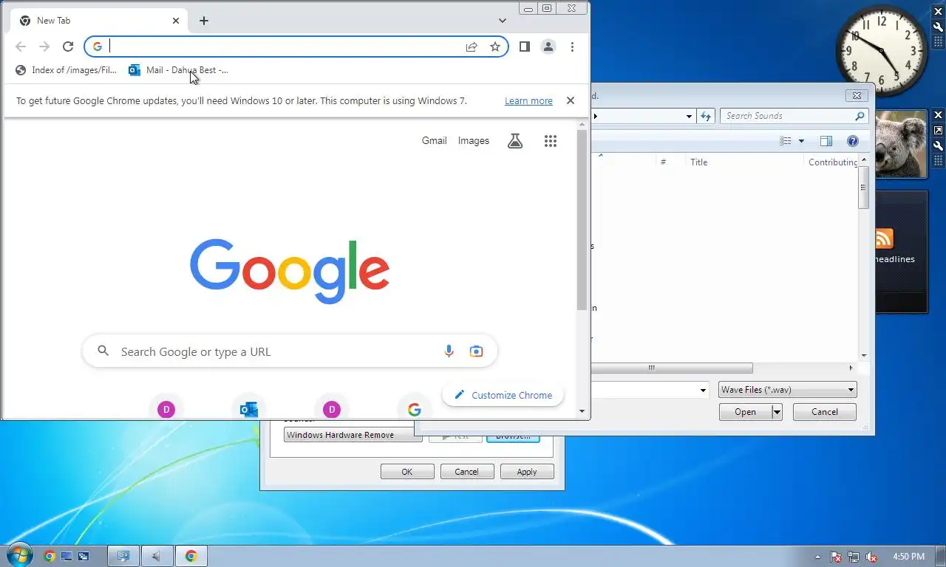Click the pinned Chrome icon beside Start
Image resolution: width=946 pixels, height=567 pixels.
coord(50,556)
